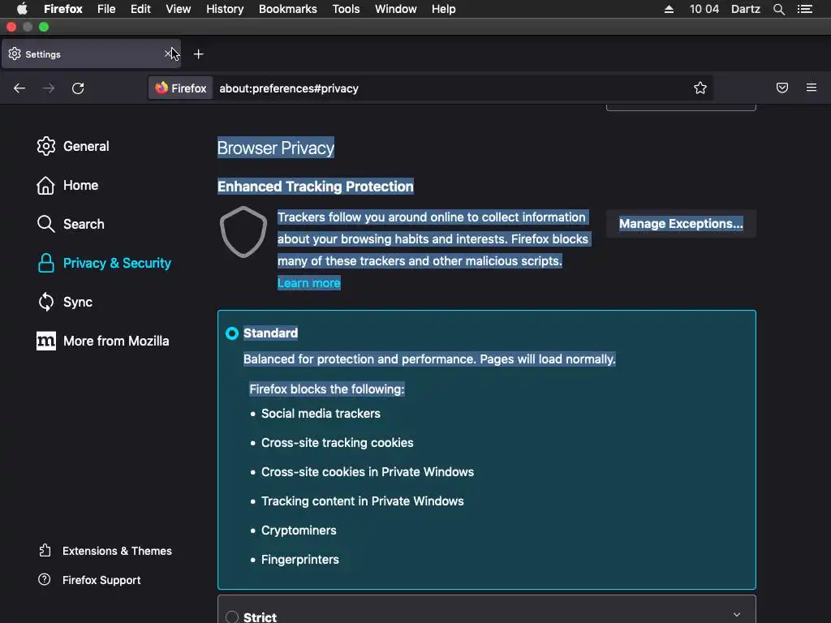831x623 pixels.
Task: Click the Sync arrows icon in the sidebar
Action: point(46,302)
